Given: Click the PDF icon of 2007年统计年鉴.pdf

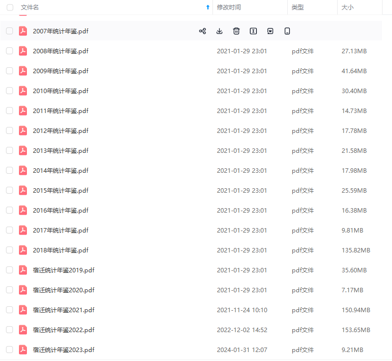Looking at the screenshot, I should coord(23,31).
